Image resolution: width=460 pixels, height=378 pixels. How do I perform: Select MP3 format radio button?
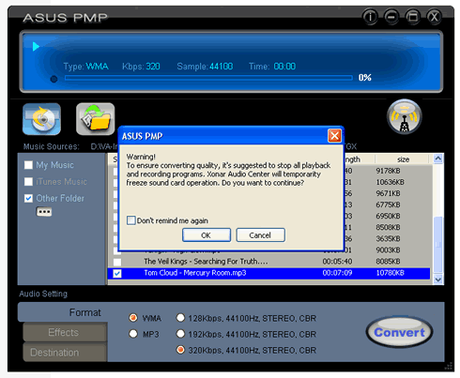coord(133,334)
